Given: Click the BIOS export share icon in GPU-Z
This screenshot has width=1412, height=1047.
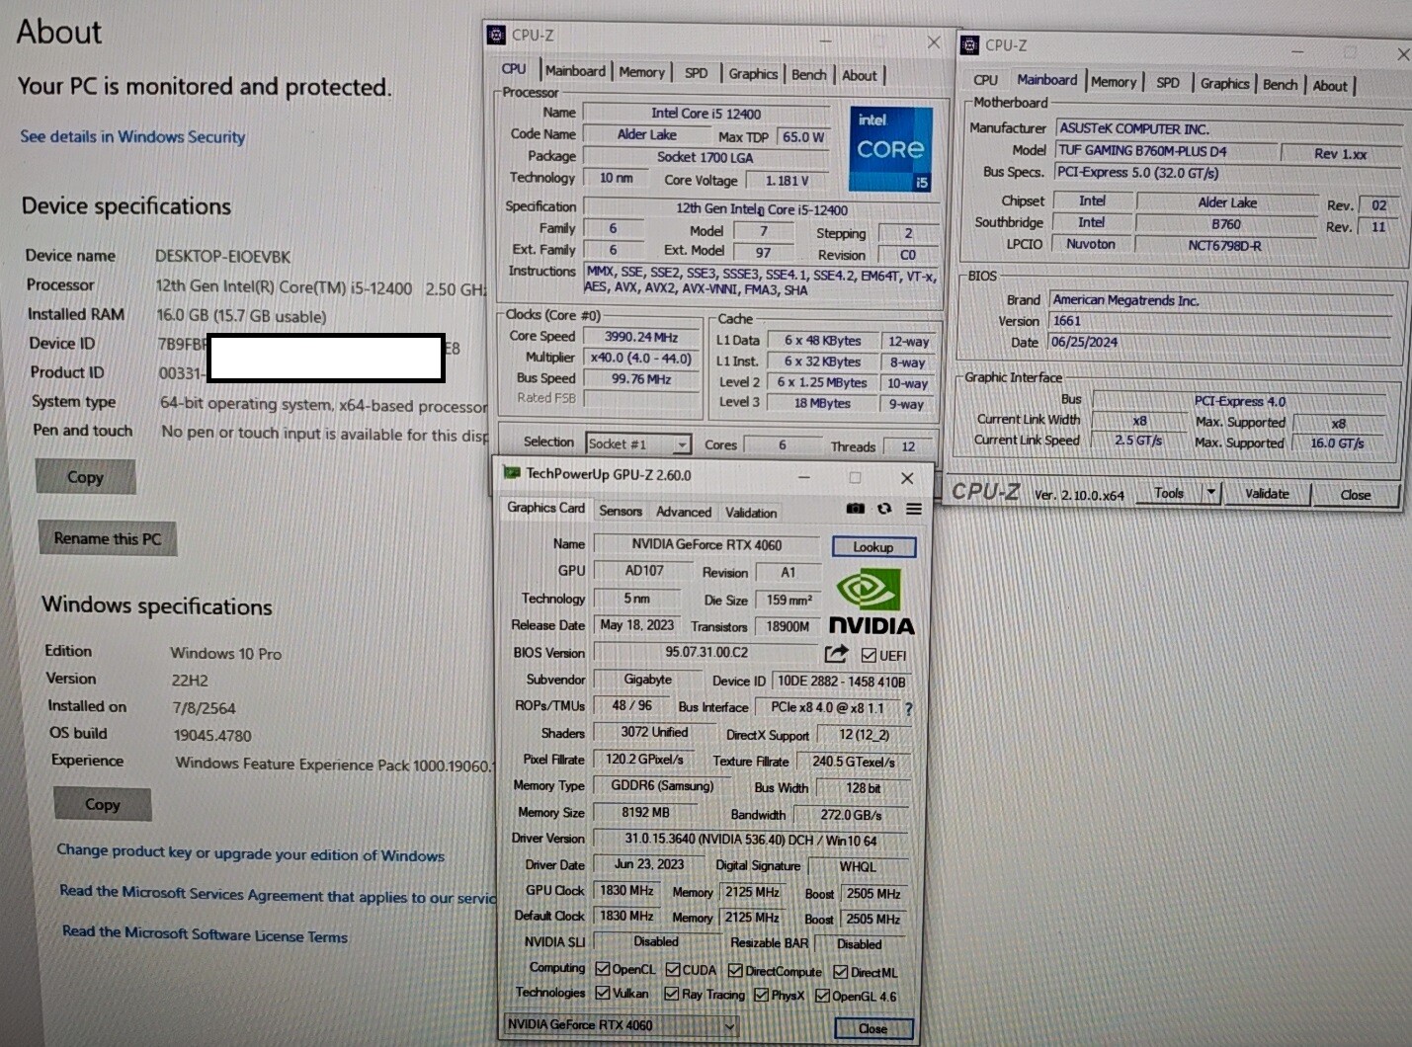Looking at the screenshot, I should (836, 654).
